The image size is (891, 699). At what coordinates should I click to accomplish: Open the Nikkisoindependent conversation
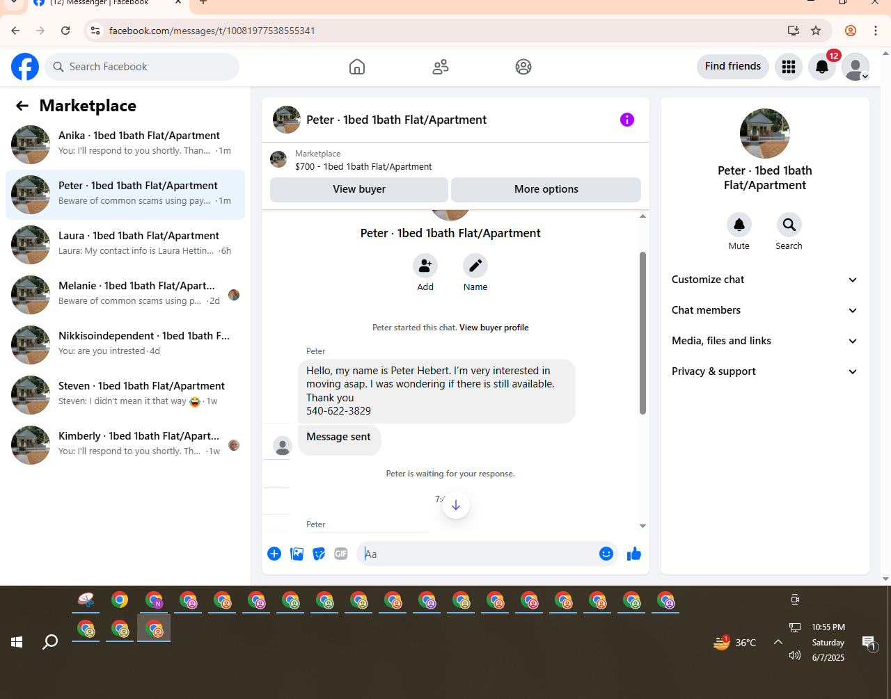click(125, 345)
